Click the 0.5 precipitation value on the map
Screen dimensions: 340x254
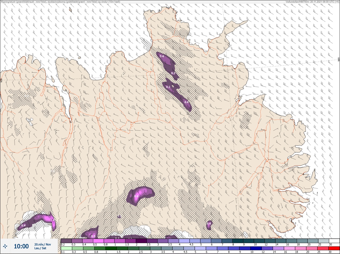(93, 236)
